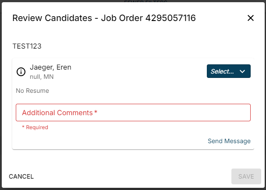Viewport: 266px width, 190px height.
Task: Click the red asterisk after Additional Comments
Action: pyautogui.click(x=96, y=113)
